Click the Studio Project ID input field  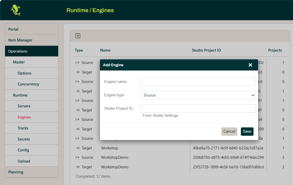coord(198,108)
